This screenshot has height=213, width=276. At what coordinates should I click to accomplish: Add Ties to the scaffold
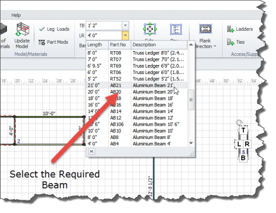(236, 42)
